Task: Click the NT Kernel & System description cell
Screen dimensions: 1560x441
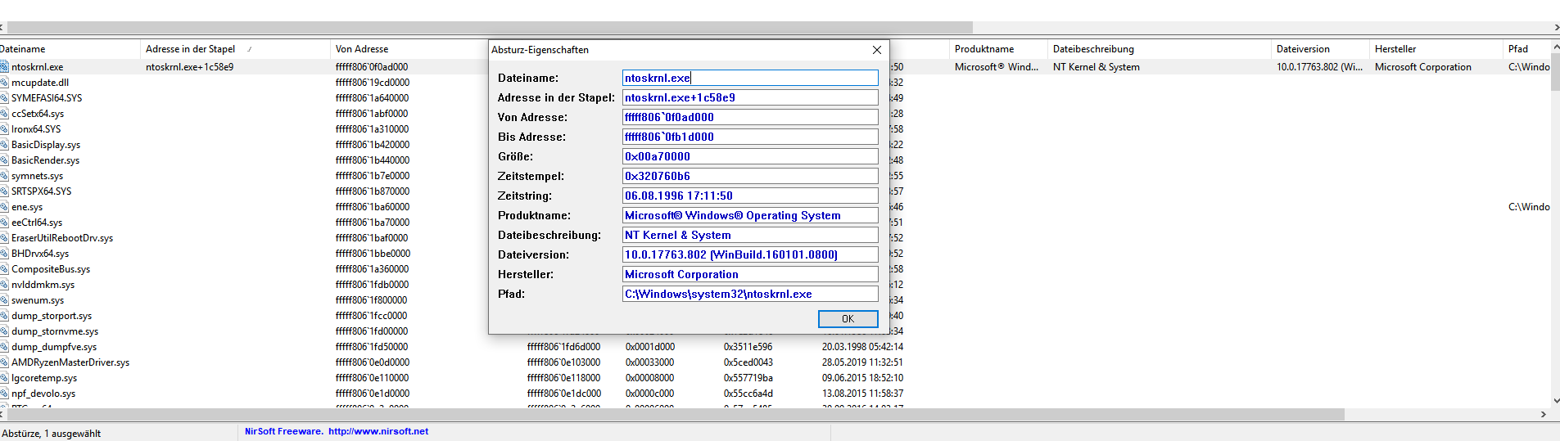Action: click(1097, 67)
